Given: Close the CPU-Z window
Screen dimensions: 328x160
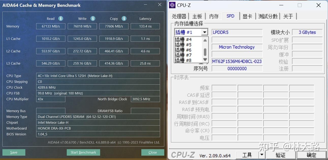Looking at the screenshot, I should pyautogui.click(x=318, y=5).
